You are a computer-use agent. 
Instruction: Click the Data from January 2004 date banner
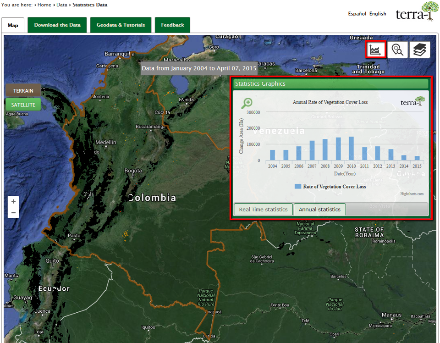(199, 68)
